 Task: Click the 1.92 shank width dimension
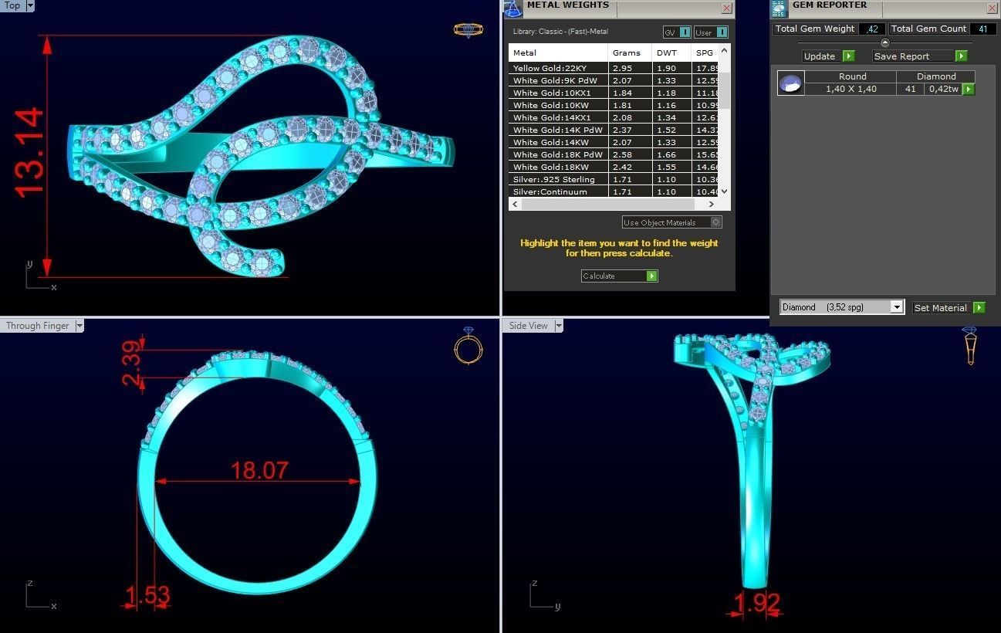pyautogui.click(x=757, y=602)
